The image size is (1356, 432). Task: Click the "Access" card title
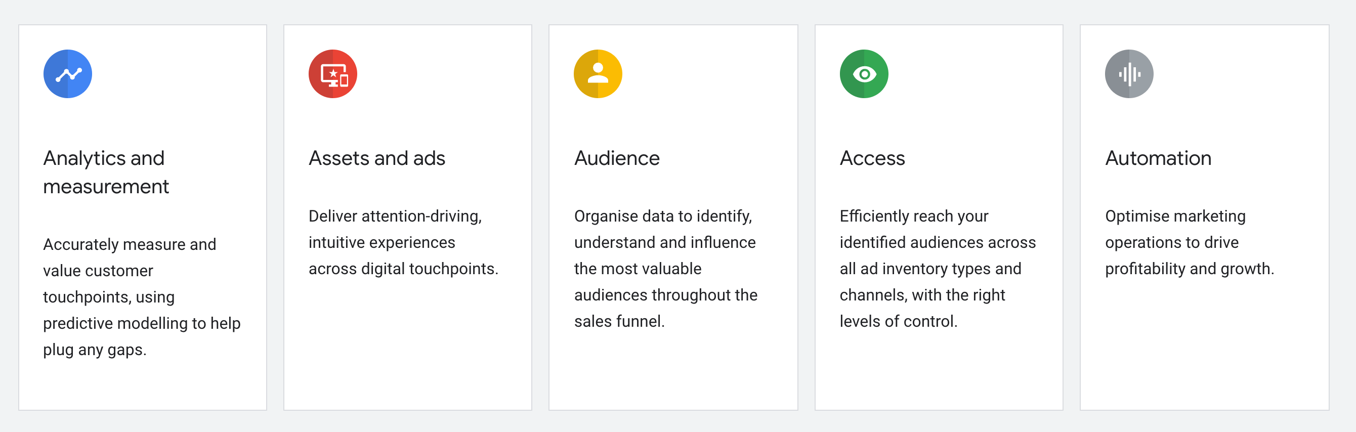872,158
